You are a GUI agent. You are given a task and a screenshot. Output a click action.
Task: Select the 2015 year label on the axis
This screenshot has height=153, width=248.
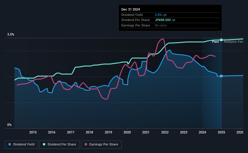[33, 132]
